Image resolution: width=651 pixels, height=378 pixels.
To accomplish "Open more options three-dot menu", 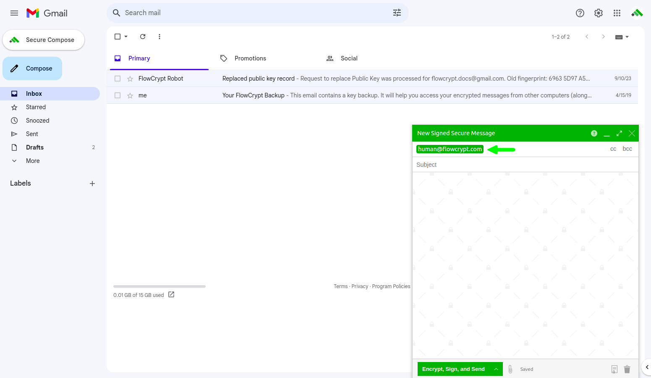I will tap(159, 37).
